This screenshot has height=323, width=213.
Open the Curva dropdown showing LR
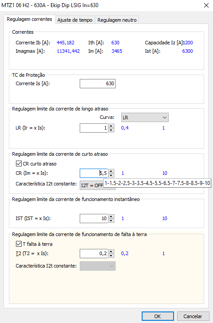145,118
